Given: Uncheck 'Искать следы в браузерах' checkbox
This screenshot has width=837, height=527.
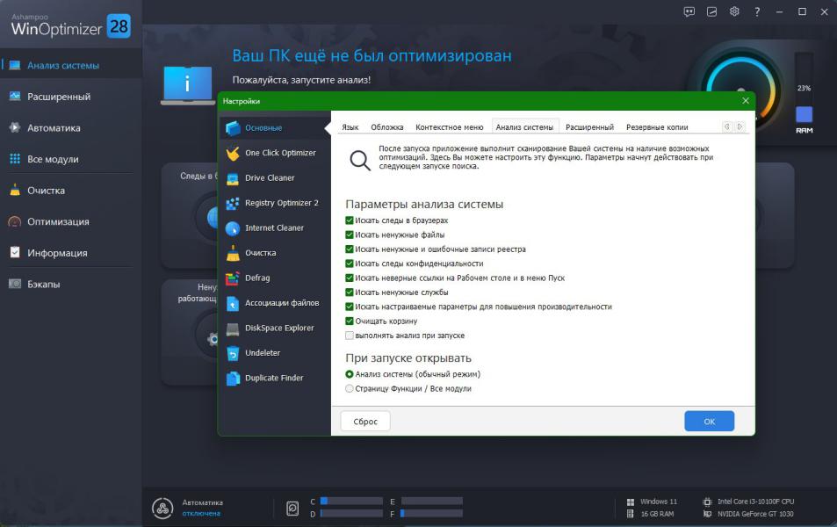Looking at the screenshot, I should point(350,220).
